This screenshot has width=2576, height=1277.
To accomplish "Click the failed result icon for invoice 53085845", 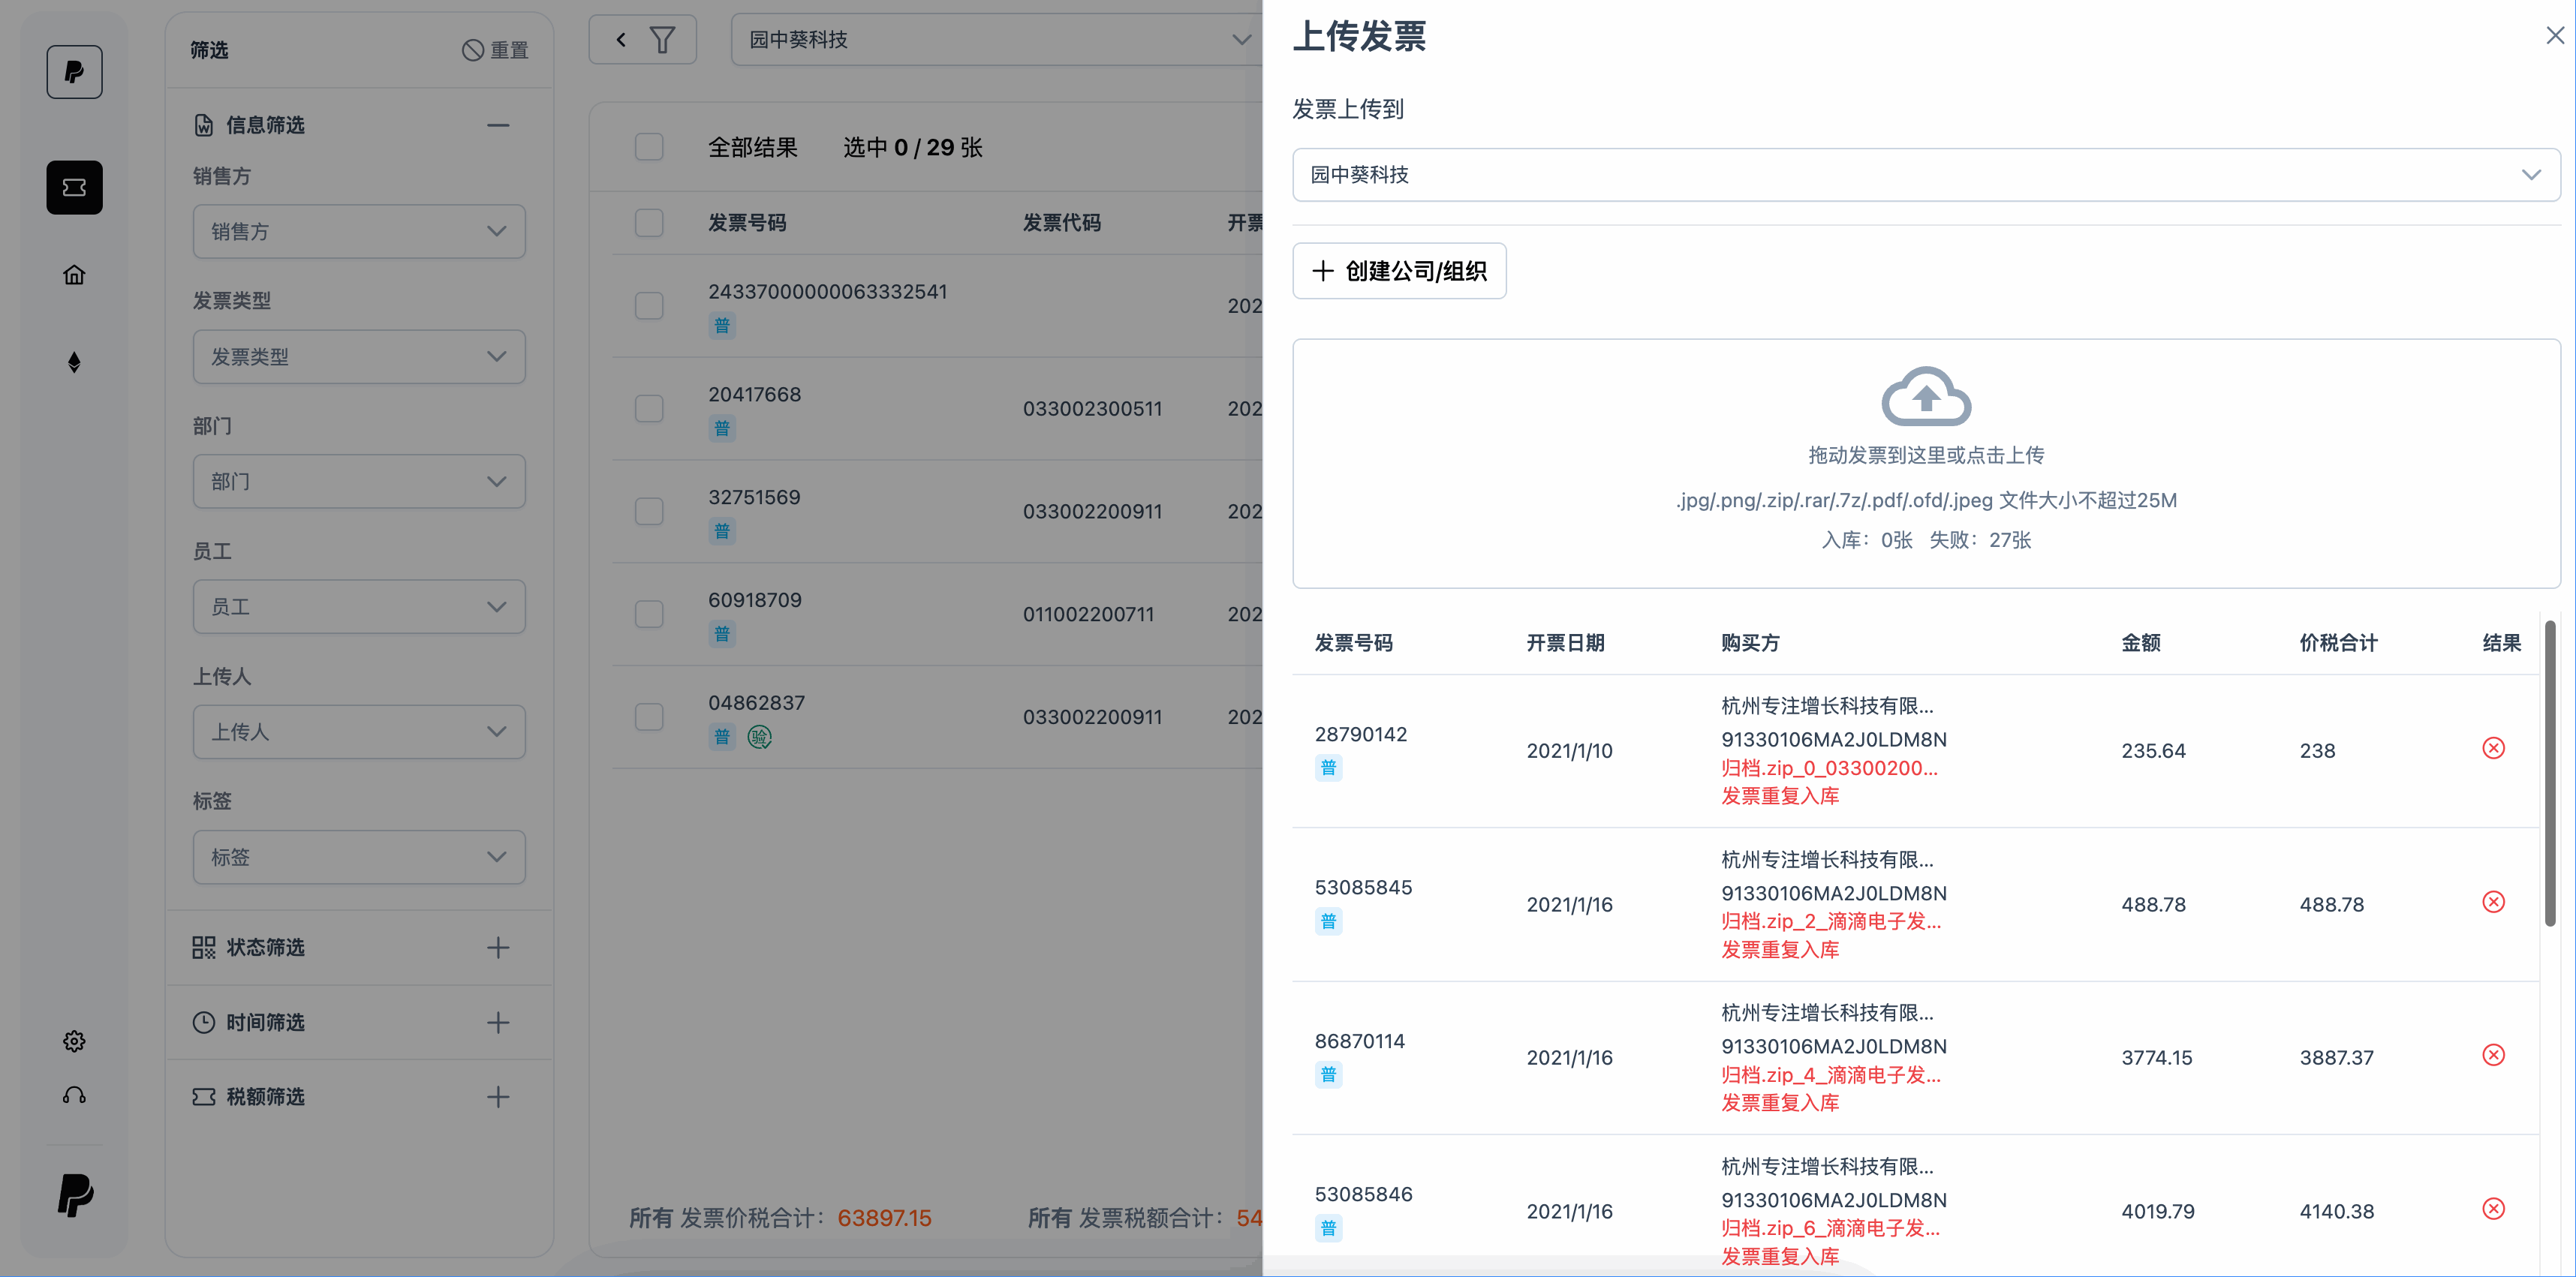I will pyautogui.click(x=2493, y=902).
